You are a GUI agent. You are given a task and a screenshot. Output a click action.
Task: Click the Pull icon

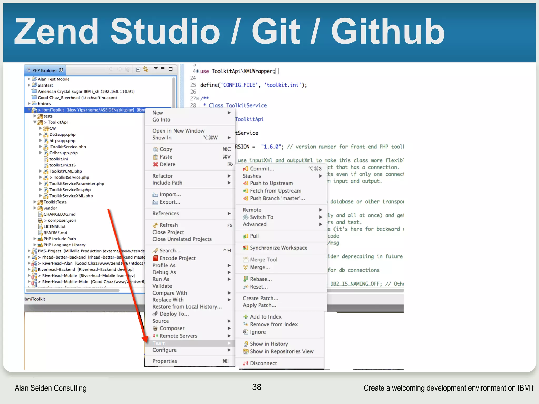pyautogui.click(x=246, y=236)
